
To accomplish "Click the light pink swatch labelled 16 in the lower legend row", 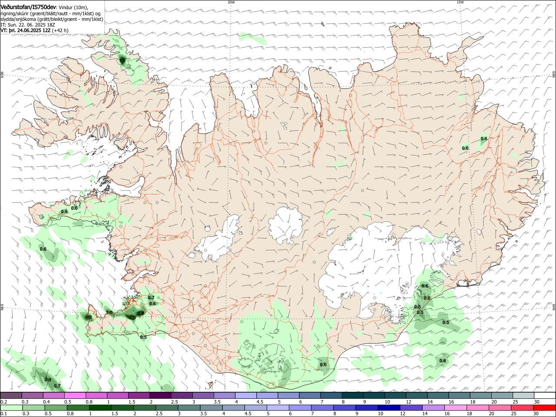I will (455, 407).
